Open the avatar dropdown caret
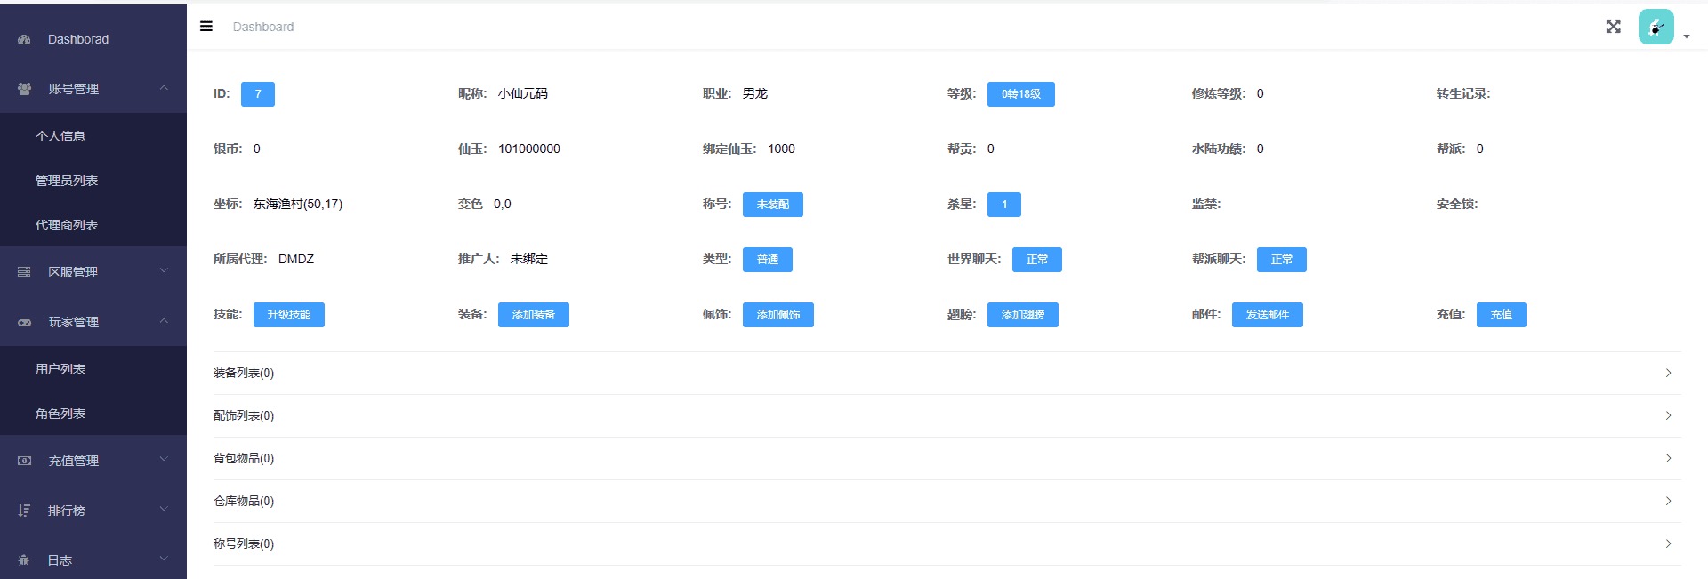Viewport: 1708px width, 579px height. [x=1686, y=36]
